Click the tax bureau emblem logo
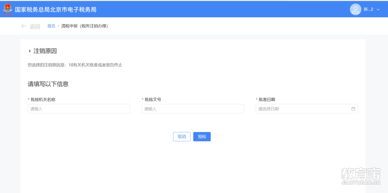388x193 pixels. tap(8, 10)
